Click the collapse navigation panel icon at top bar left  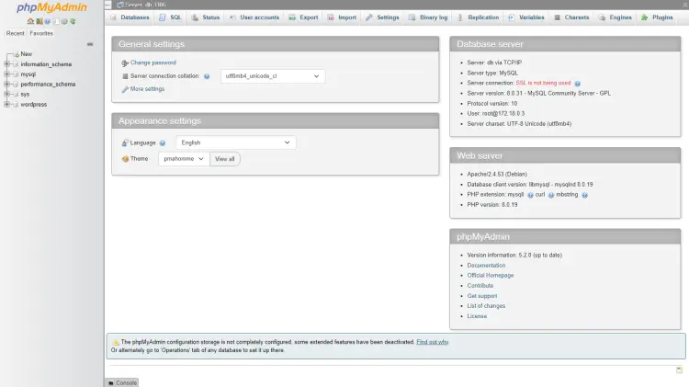coord(108,5)
